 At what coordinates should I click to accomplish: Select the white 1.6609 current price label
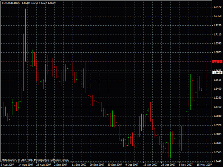tap(217, 73)
